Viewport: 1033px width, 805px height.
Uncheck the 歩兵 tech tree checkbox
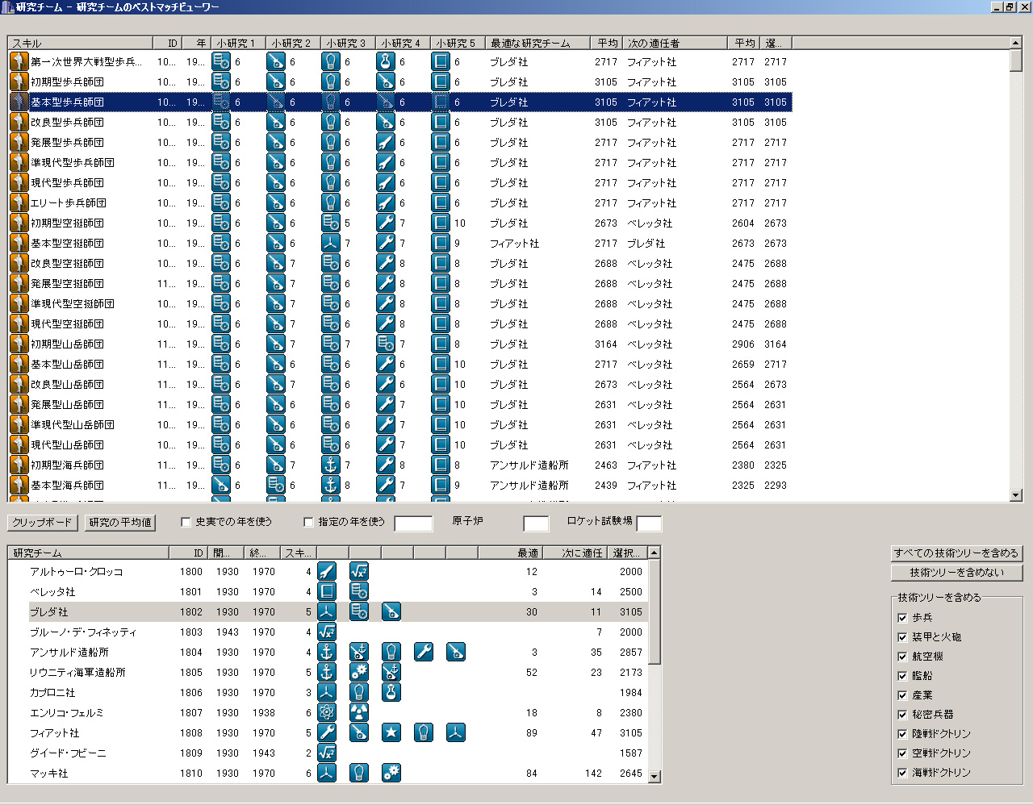point(902,618)
